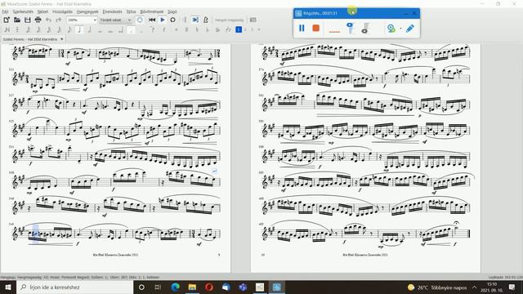Redo the last undone action
The width and height of the screenshot is (523, 294).
pos(59,20)
